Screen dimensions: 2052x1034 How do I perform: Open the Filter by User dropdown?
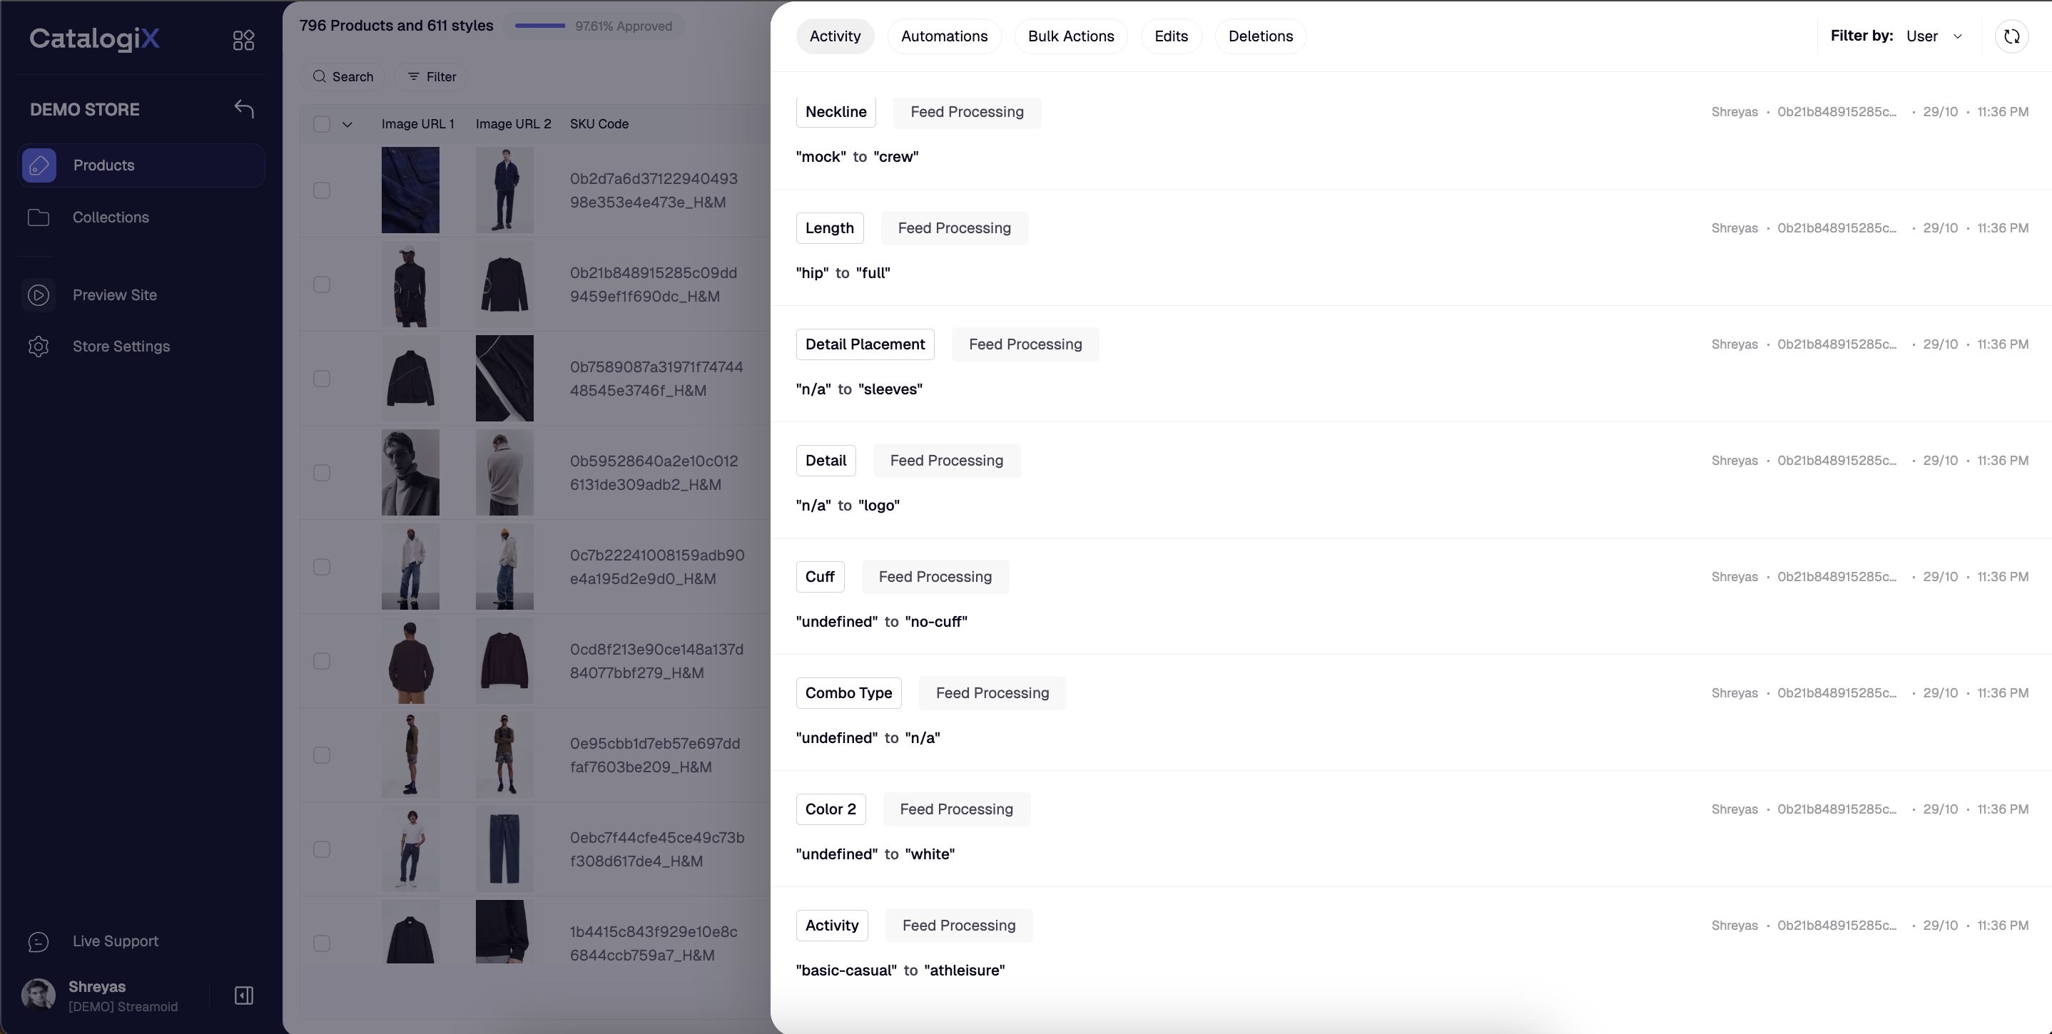[x=1934, y=36]
